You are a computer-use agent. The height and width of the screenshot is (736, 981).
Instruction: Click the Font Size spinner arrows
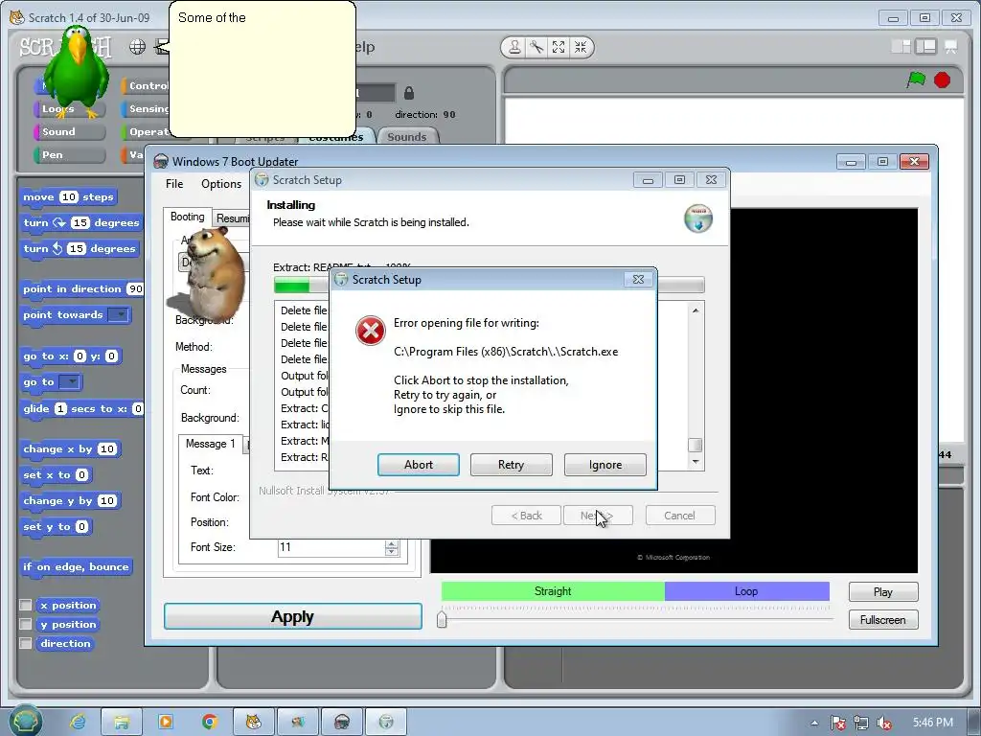[392, 547]
